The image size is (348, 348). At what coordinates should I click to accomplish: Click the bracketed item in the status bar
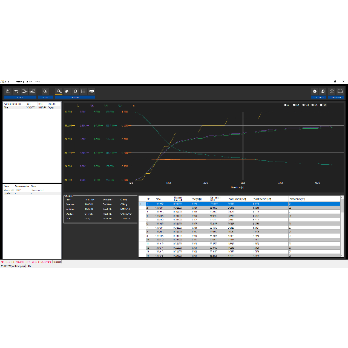tap(57, 262)
